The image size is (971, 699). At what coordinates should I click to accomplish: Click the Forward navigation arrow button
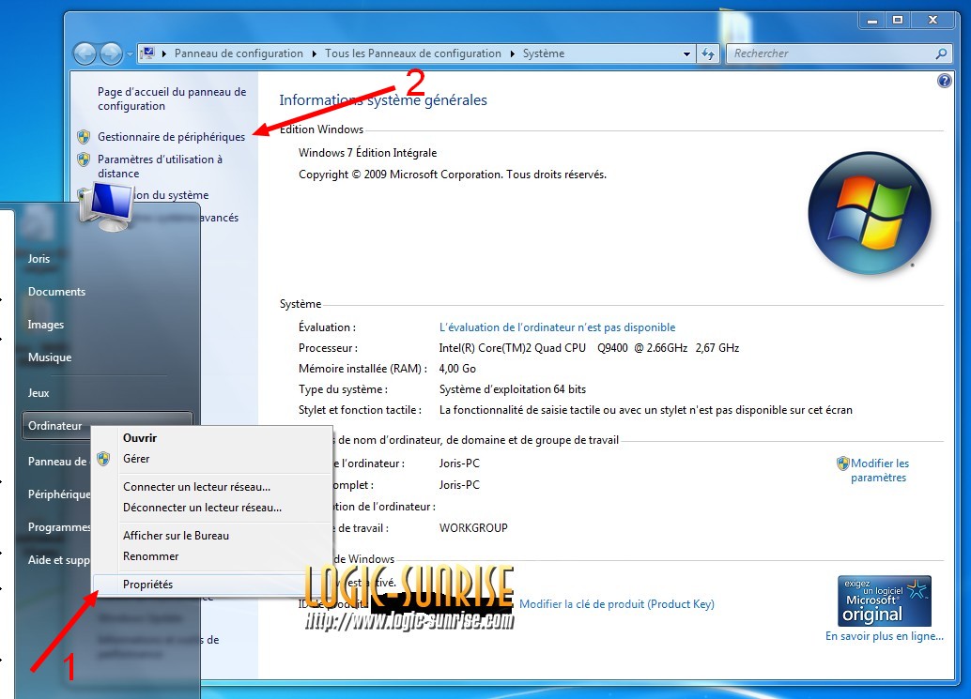click(x=111, y=53)
